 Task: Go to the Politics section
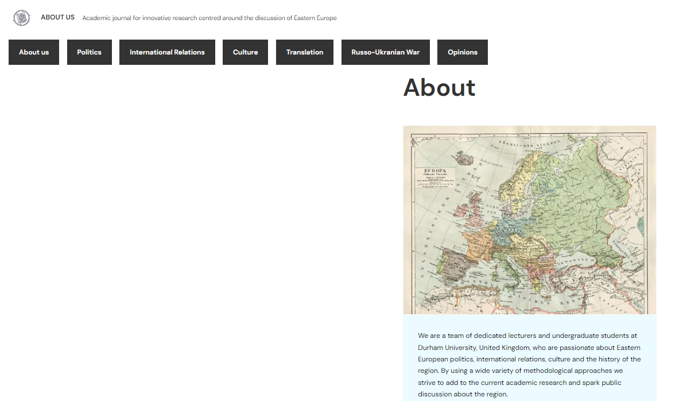point(90,52)
